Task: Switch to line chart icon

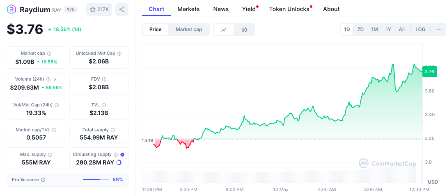Action: [x=224, y=29]
